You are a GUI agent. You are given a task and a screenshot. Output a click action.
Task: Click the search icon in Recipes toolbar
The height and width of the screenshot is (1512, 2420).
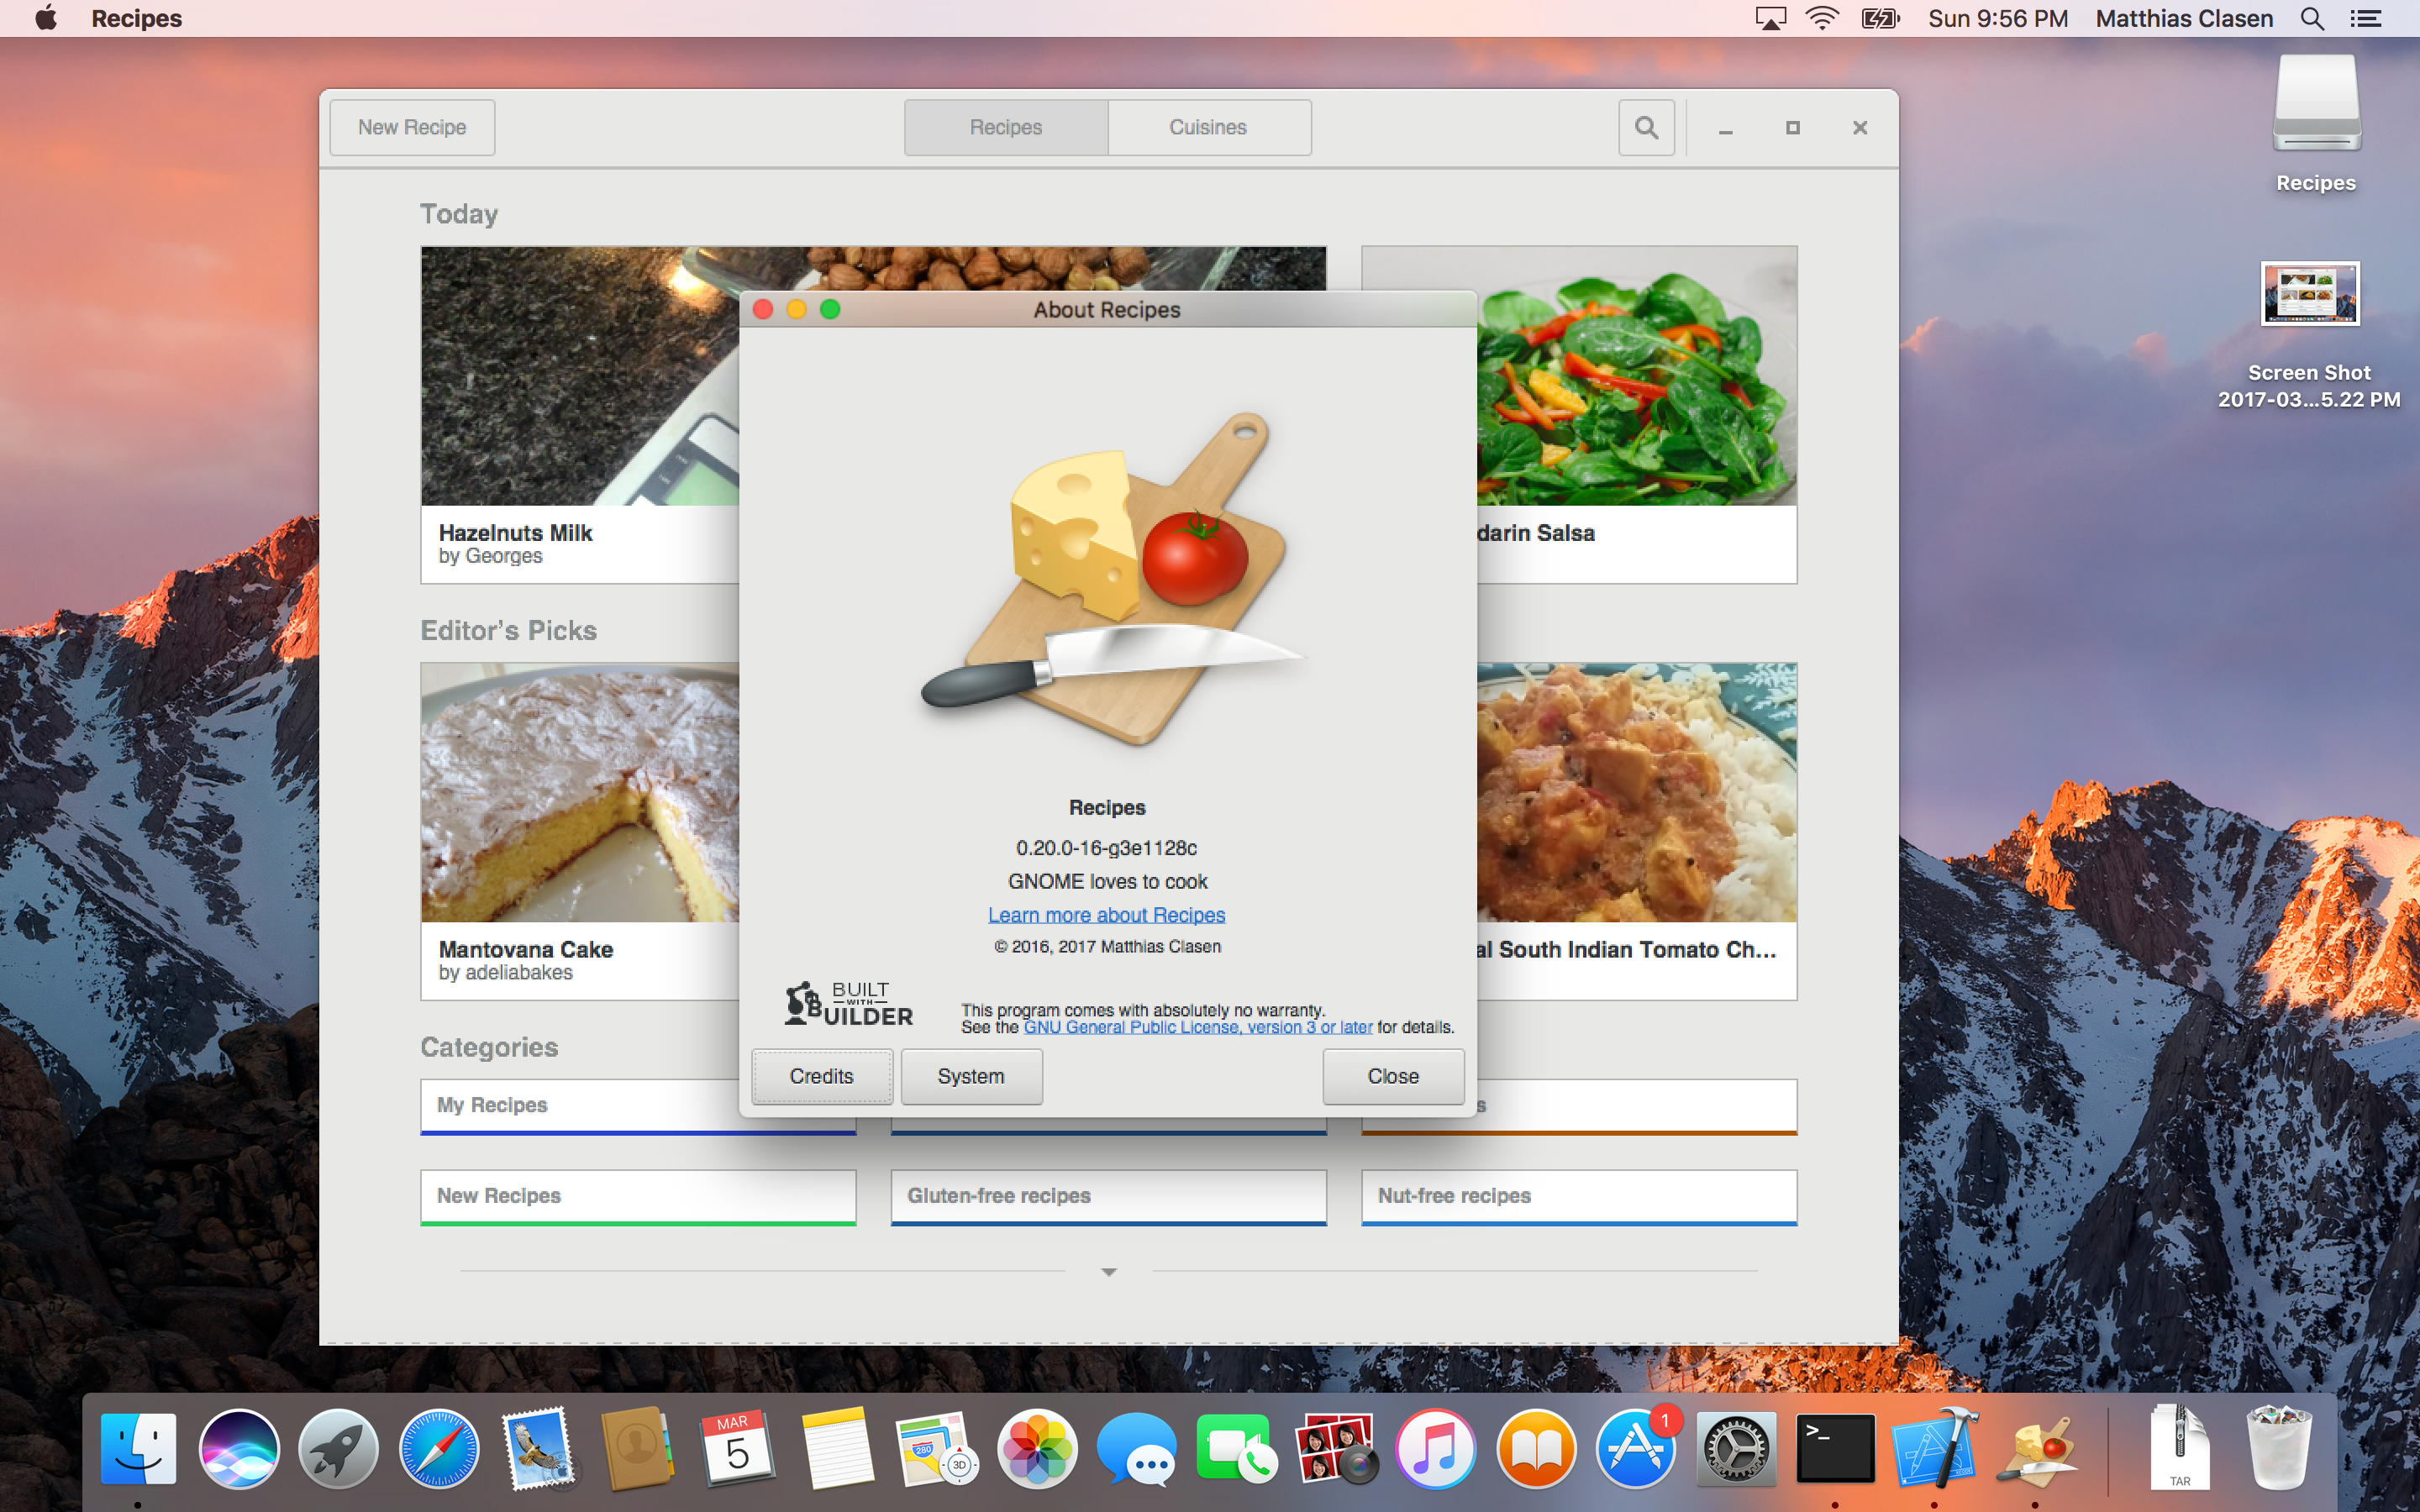click(1646, 127)
